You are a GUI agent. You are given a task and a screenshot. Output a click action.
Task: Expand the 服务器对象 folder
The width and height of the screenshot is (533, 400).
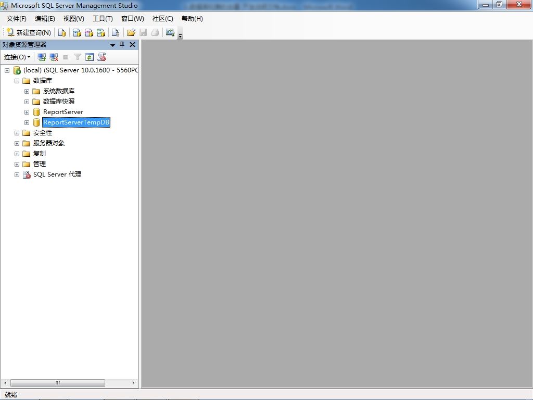click(x=17, y=144)
